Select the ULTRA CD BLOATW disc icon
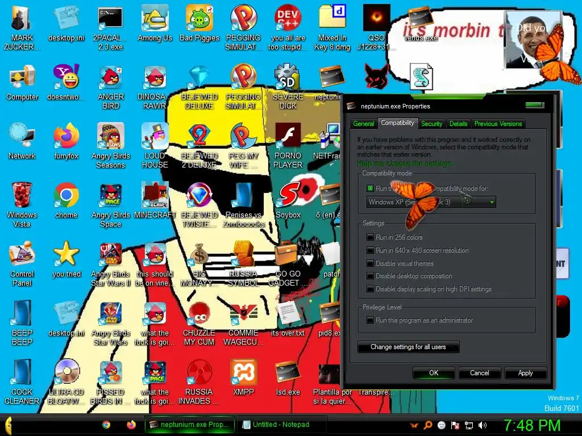The height and width of the screenshot is (436, 582). pos(66,382)
